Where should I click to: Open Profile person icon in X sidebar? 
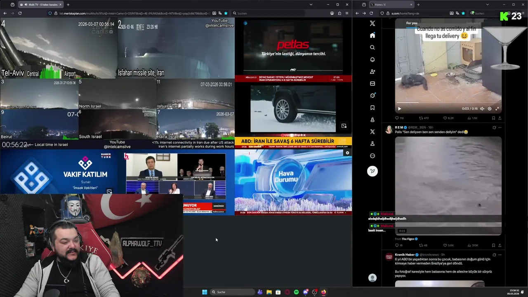pyautogui.click(x=372, y=144)
